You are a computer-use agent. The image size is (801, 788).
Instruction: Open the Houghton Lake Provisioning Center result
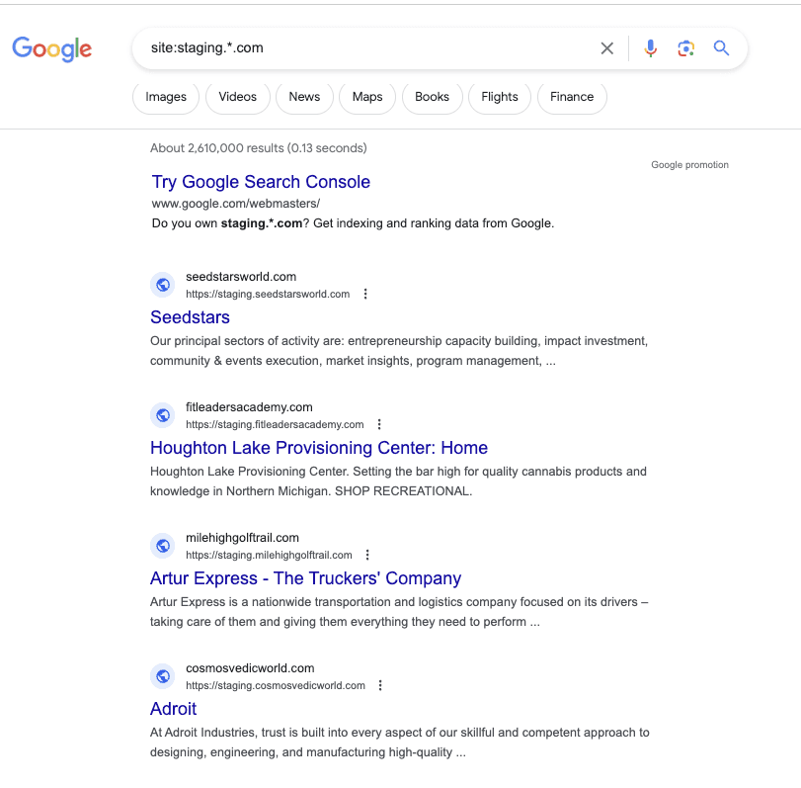click(318, 448)
